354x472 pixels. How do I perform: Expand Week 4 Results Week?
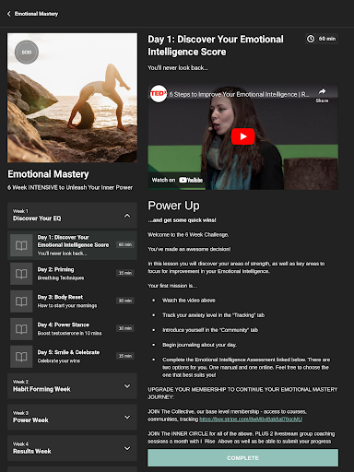(72, 448)
